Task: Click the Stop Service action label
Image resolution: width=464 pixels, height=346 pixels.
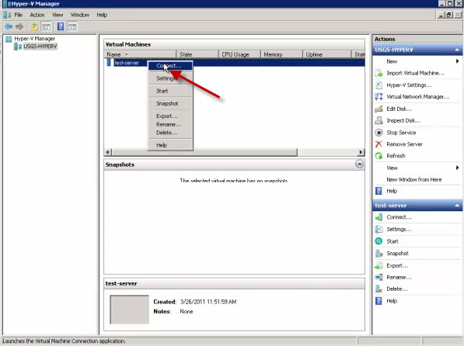Action: 401,133
